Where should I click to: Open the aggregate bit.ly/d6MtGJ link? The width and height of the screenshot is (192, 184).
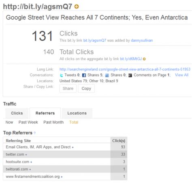[131, 59]
